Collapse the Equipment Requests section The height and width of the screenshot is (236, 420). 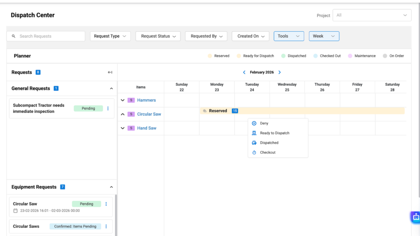tap(111, 187)
